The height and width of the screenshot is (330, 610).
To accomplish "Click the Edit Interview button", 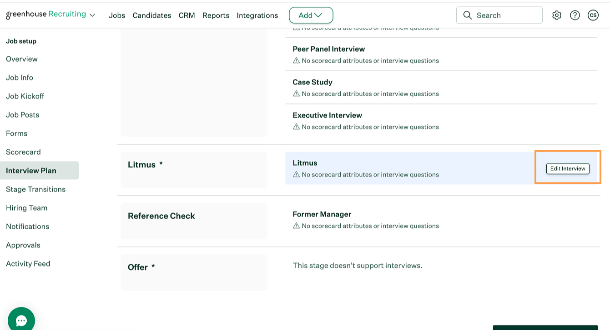I will pos(568,168).
